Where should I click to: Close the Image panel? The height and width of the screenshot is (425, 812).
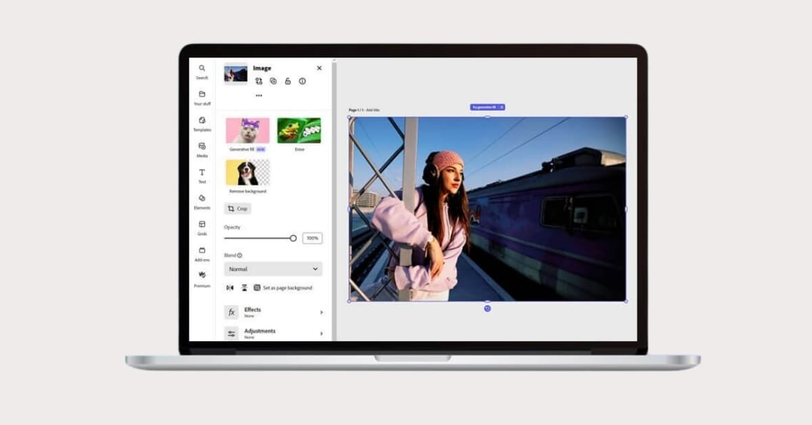tap(319, 68)
